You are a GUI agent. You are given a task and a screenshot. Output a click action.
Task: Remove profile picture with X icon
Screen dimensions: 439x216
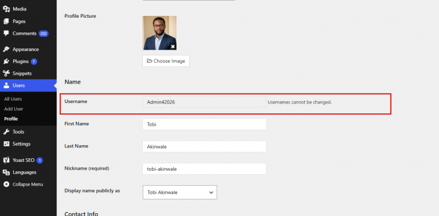(x=173, y=46)
